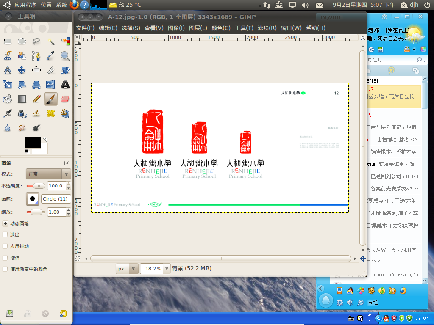
Task: Select the Zoom magnifier tool
Action: coord(65,56)
